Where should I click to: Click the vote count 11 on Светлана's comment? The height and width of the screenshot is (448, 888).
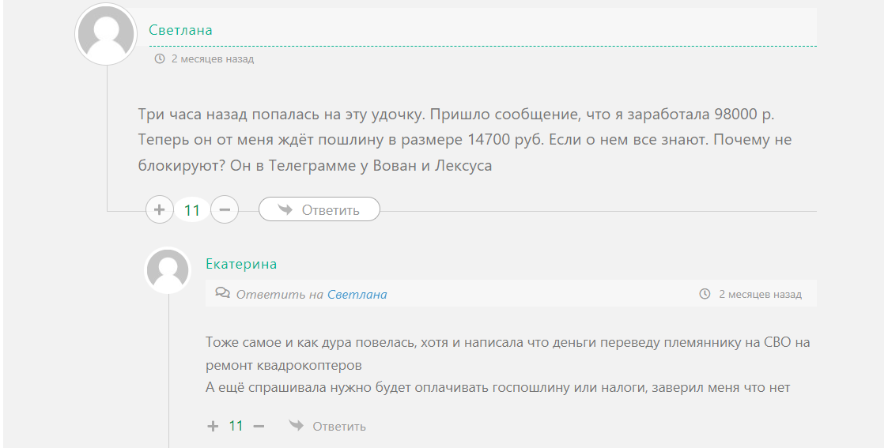pyautogui.click(x=192, y=210)
